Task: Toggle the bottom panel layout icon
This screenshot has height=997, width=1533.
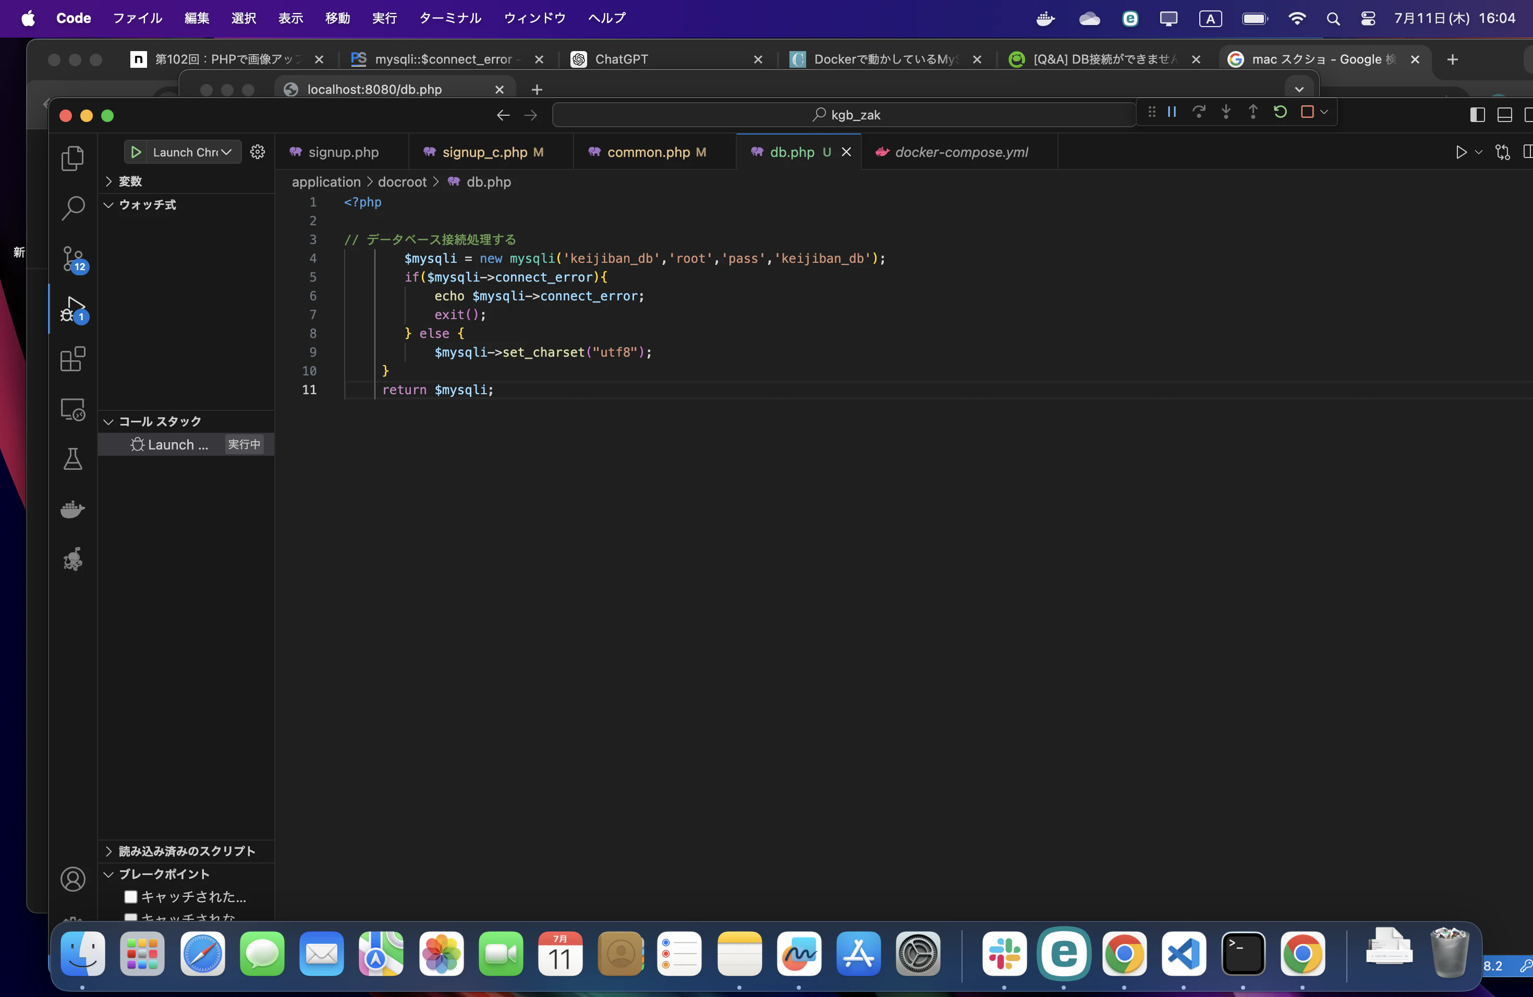Action: 1505,115
